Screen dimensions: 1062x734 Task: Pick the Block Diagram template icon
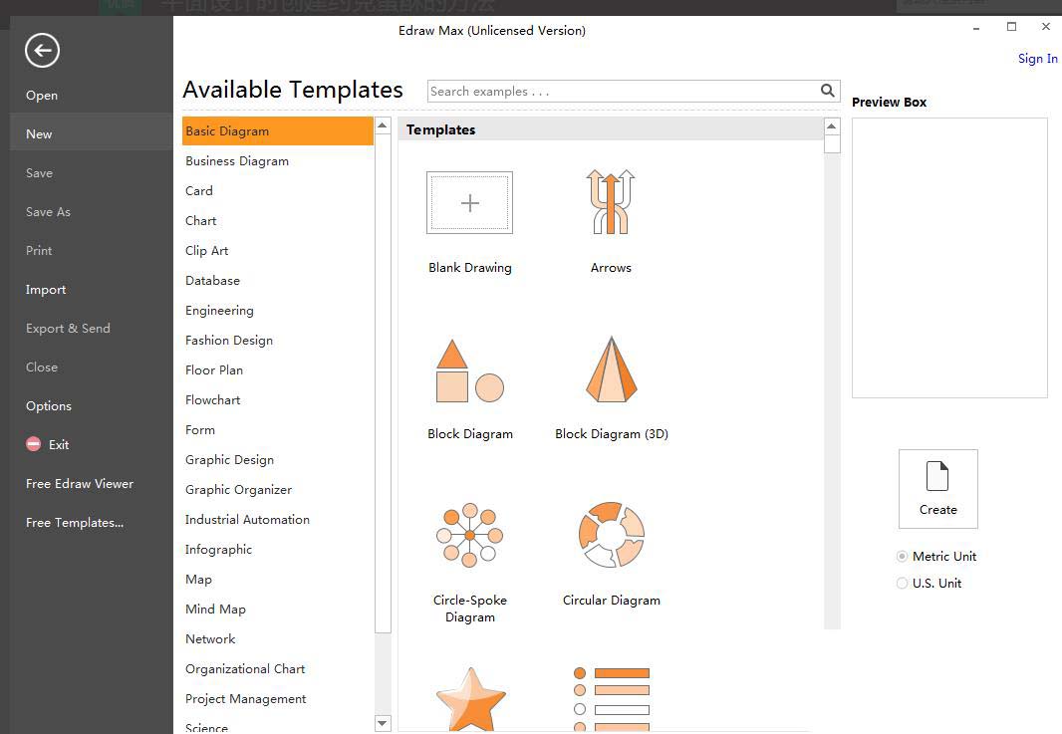coord(469,370)
